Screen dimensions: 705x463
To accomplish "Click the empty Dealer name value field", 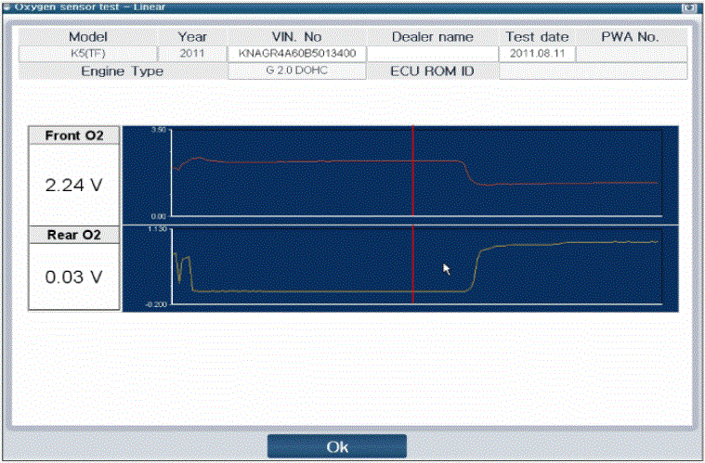I will pyautogui.click(x=432, y=54).
